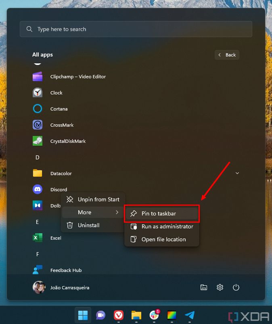Click the Back button
Screen dimensions: 272x324
(227, 55)
